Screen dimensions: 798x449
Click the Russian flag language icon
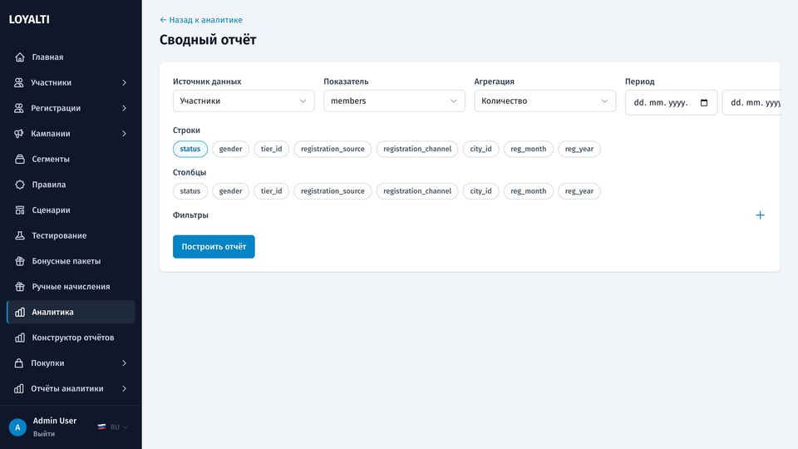point(101,427)
